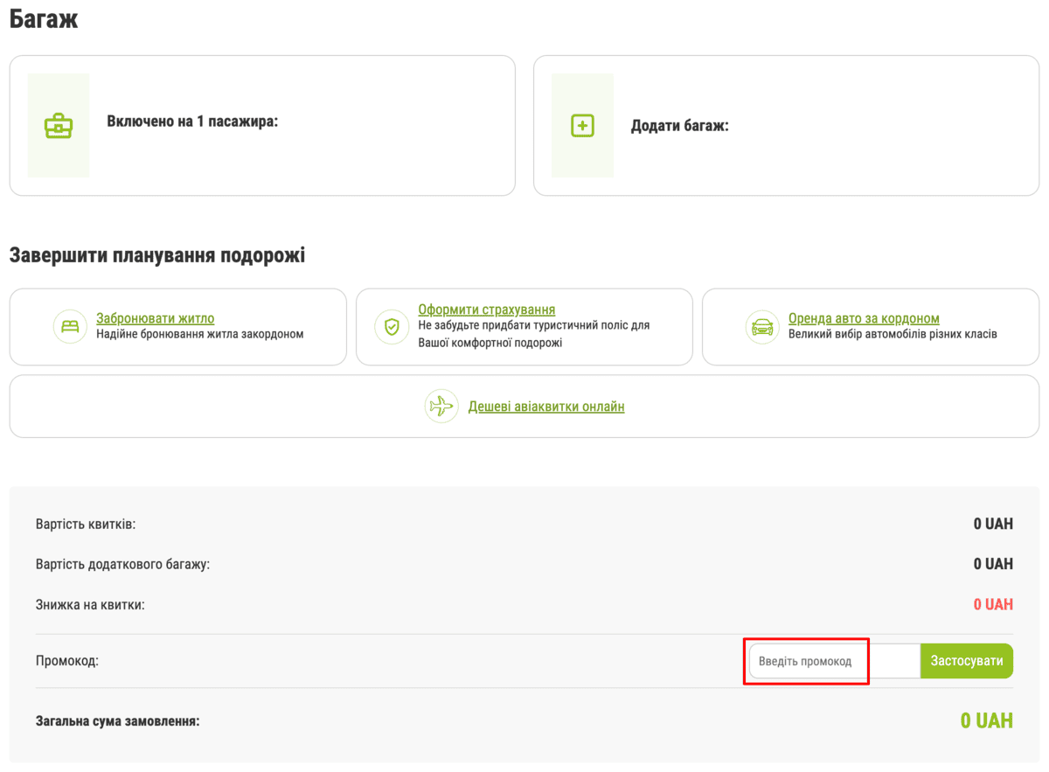This screenshot has width=1049, height=772.
Task: Click the airplane icon for cheap flights
Action: pos(441,406)
